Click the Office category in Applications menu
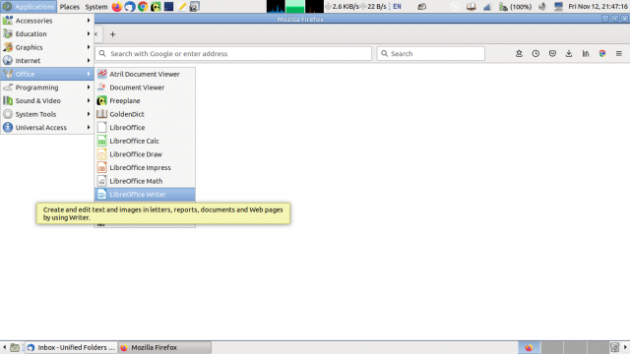Viewport: 630px width, 354px height. (47, 74)
